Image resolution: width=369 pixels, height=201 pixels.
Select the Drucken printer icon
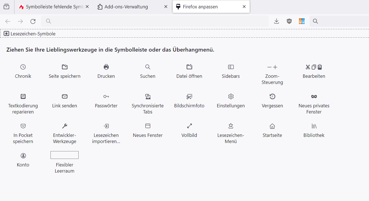pos(106,67)
